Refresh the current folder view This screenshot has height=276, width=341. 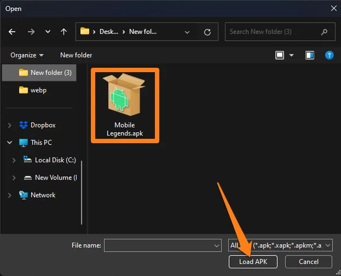(207, 32)
